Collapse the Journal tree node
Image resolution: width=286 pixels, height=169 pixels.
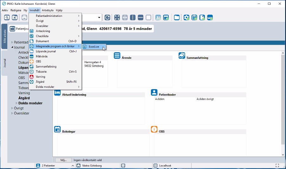[x=12, y=48]
